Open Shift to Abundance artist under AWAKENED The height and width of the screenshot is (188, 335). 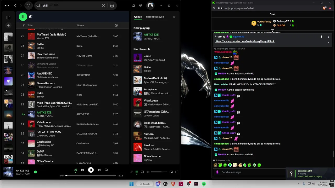tap(47, 77)
